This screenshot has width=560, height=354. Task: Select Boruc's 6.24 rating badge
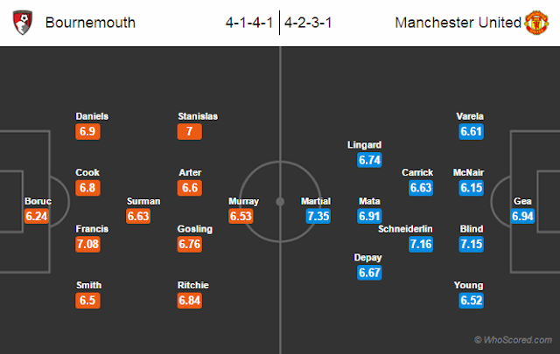[37, 216]
